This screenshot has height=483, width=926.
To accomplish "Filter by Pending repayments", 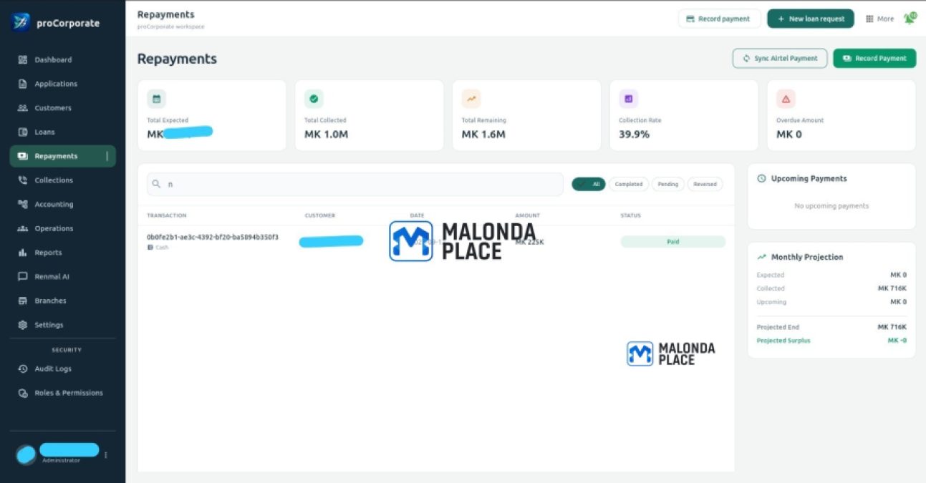I will (x=668, y=184).
